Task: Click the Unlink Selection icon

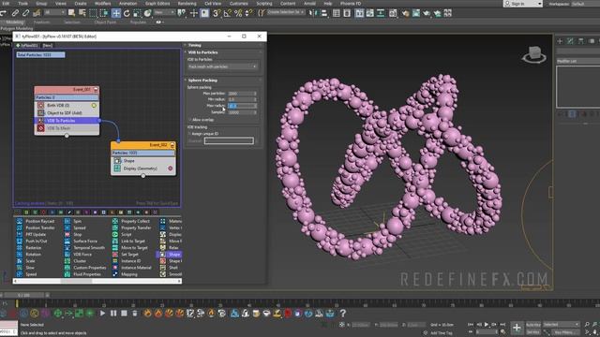Action: pos(25,13)
